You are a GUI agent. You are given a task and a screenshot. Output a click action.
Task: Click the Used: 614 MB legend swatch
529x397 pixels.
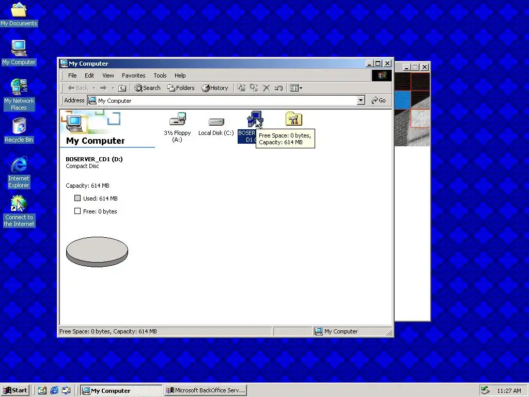(x=77, y=198)
